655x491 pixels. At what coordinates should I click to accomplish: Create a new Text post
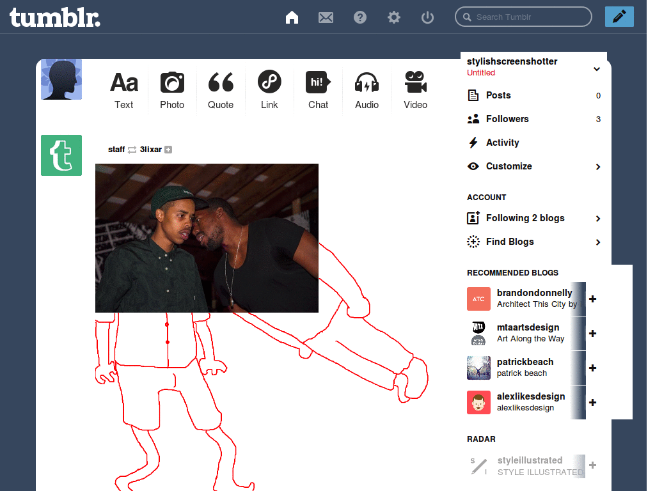tap(124, 90)
